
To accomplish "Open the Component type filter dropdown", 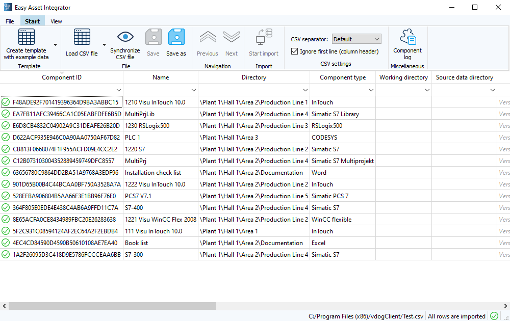I will [x=371, y=90].
